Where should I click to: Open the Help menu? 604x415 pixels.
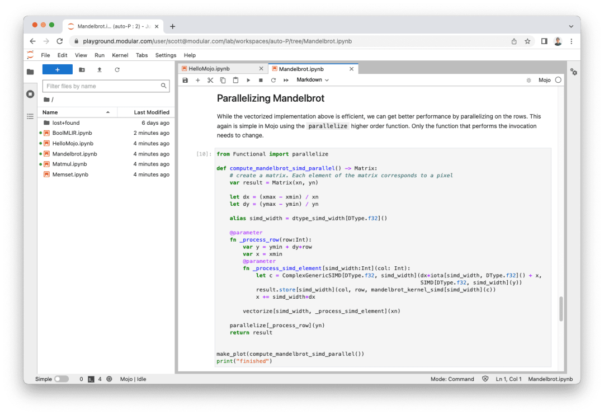coord(190,55)
